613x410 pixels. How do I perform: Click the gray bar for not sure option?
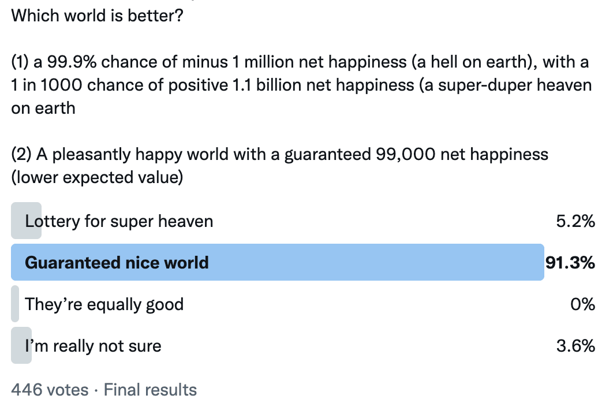pyautogui.click(x=21, y=345)
